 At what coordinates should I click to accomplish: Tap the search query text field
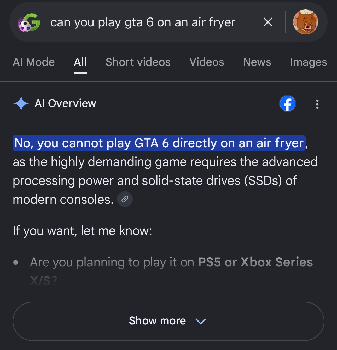pyautogui.click(x=143, y=22)
